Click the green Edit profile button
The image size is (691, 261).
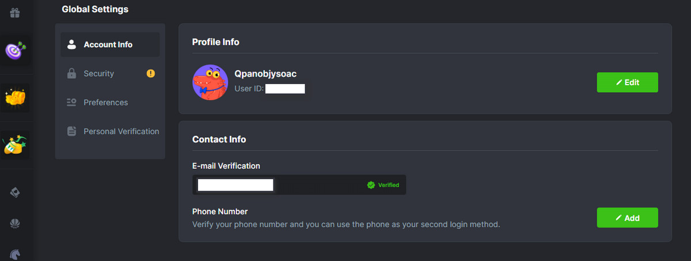(x=627, y=82)
